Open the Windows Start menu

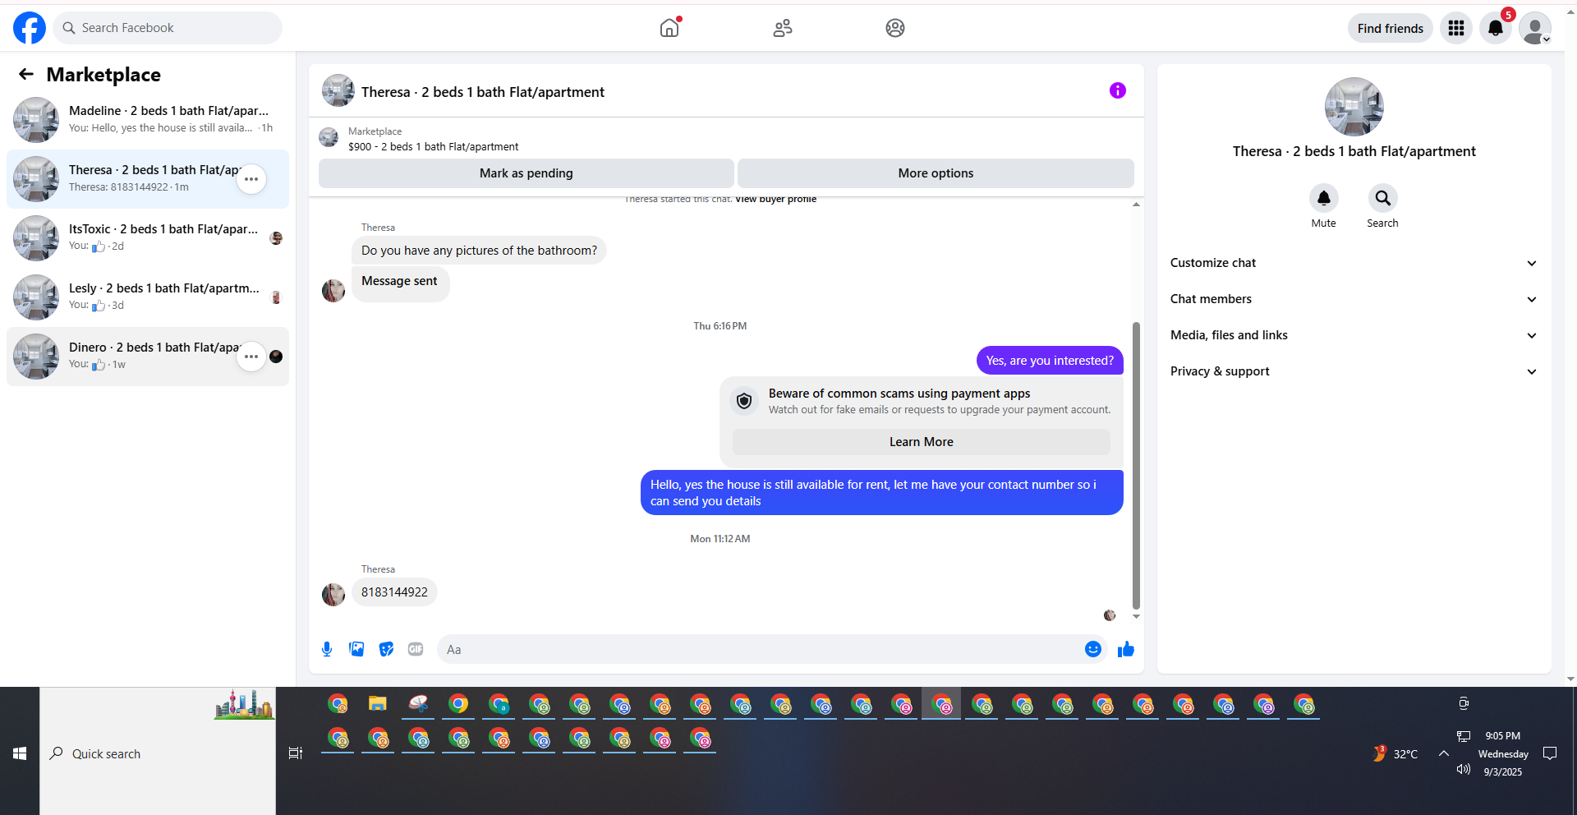point(20,753)
